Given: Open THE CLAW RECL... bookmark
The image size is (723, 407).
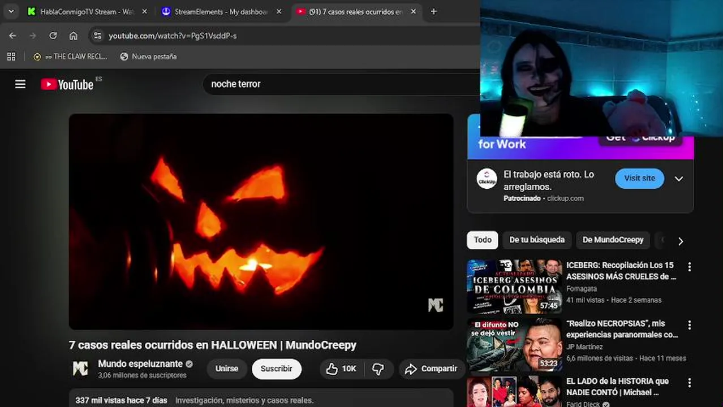Looking at the screenshot, I should pyautogui.click(x=70, y=57).
